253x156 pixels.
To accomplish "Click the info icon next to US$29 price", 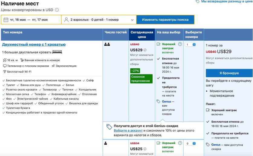I will click(x=145, y=50).
